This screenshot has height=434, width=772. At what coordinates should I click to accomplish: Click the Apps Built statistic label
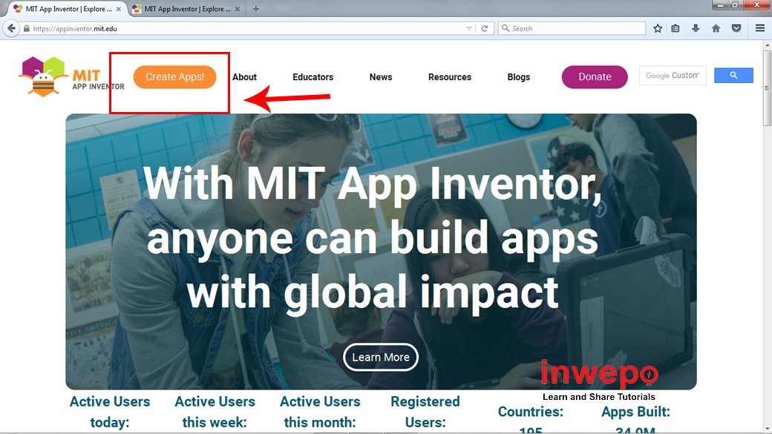635,411
